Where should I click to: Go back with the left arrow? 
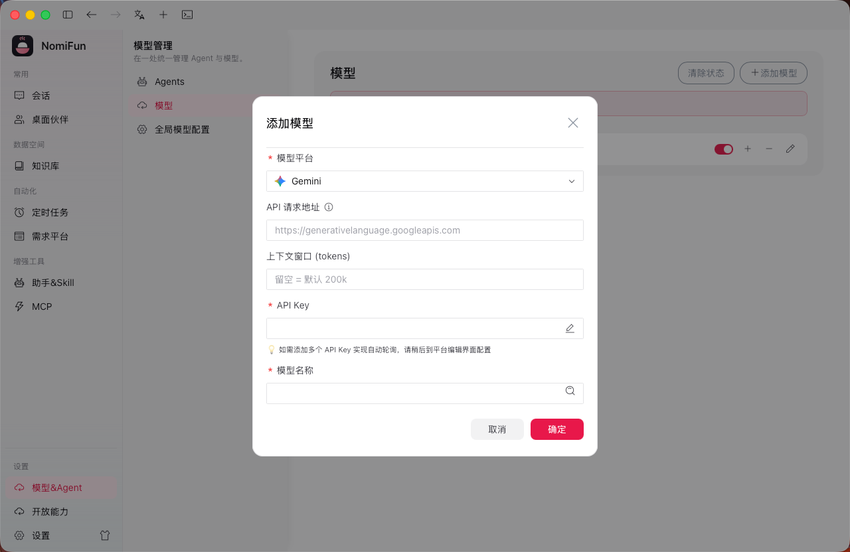pyautogui.click(x=92, y=15)
